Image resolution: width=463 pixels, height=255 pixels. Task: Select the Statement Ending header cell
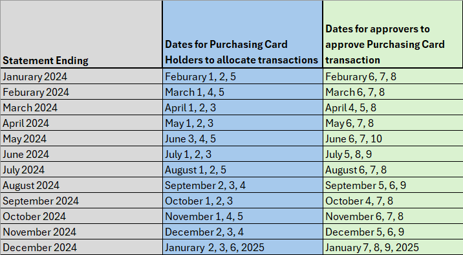(81, 34)
